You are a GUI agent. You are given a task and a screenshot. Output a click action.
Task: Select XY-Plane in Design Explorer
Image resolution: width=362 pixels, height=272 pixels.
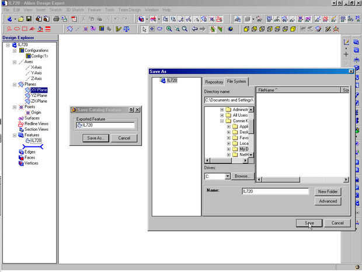[x=39, y=90]
